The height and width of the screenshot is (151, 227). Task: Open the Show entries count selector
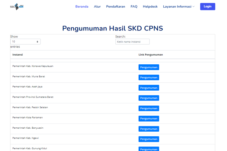coord(25,42)
